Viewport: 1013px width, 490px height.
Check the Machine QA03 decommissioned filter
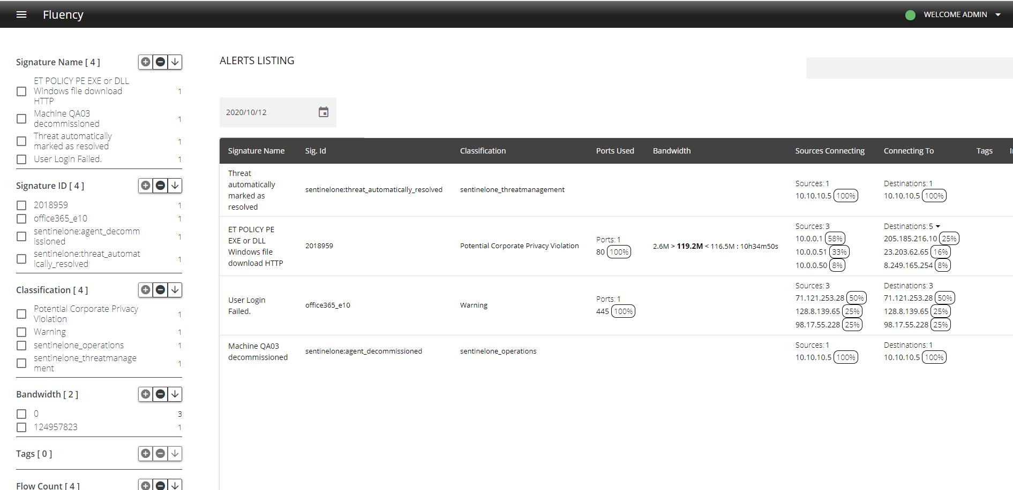pos(21,119)
